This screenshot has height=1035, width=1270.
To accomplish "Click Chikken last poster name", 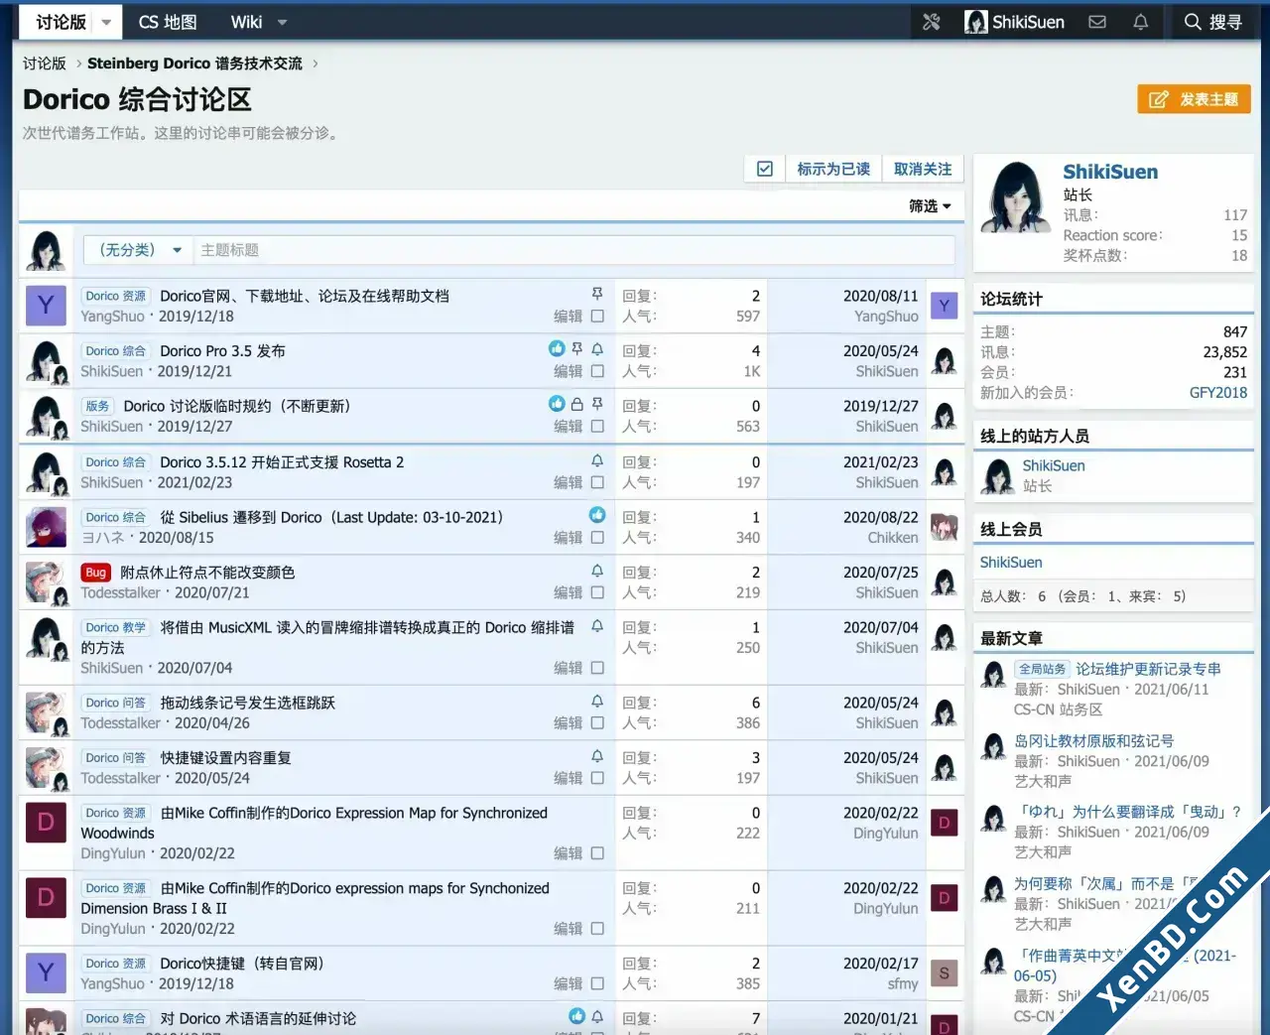I will pyautogui.click(x=893, y=538).
